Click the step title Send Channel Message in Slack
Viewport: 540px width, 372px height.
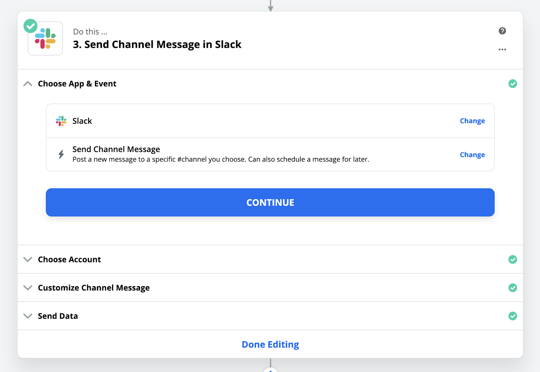(157, 44)
